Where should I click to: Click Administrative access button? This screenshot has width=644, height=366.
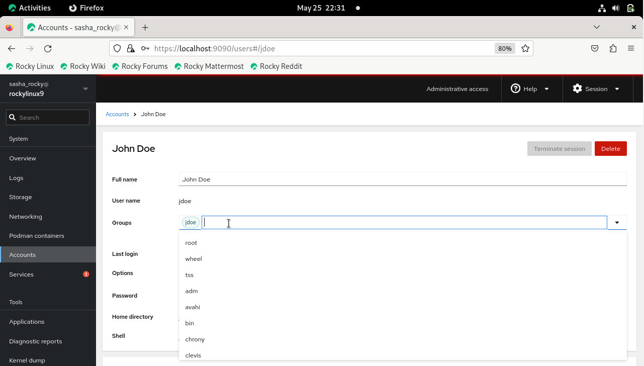click(457, 89)
